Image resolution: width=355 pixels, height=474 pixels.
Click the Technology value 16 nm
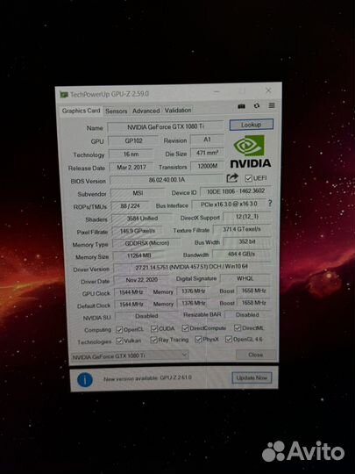tap(131, 154)
